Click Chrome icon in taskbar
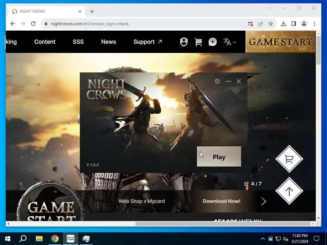Image resolution: width=327 pixels, height=245 pixels. [55, 239]
